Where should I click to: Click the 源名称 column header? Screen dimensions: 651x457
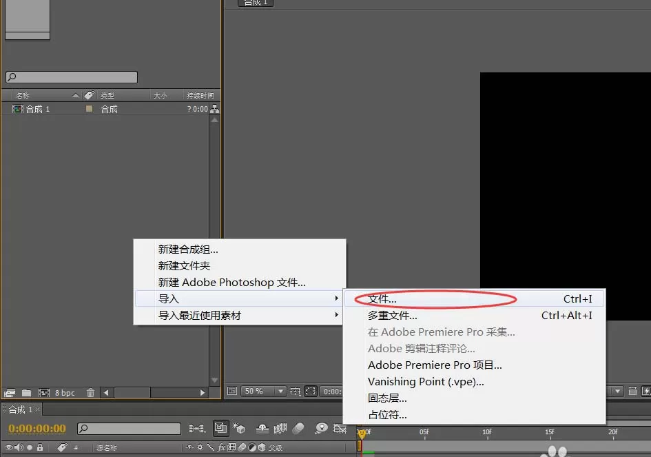tap(107, 447)
